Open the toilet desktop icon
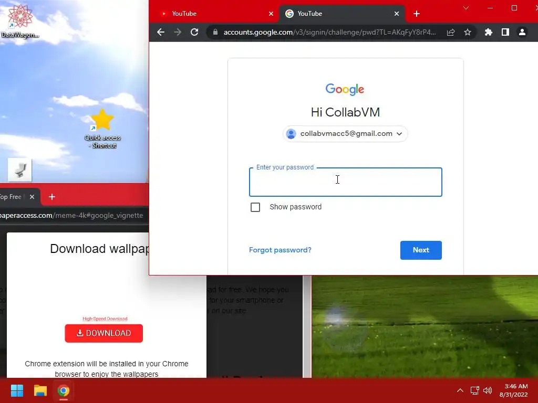The width and height of the screenshot is (538, 403). [20, 169]
